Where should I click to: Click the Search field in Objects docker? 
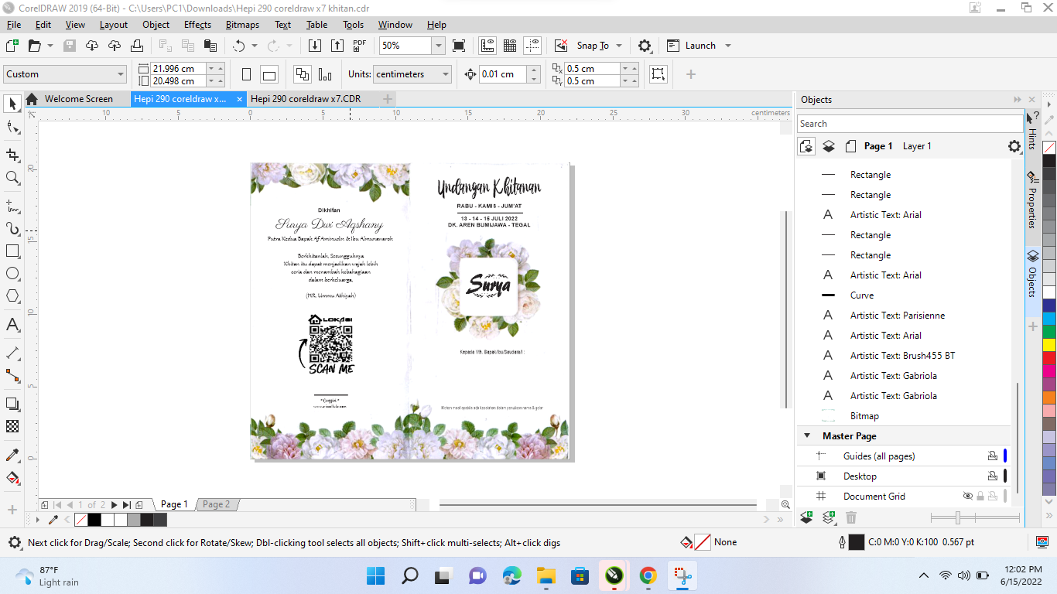tap(910, 124)
